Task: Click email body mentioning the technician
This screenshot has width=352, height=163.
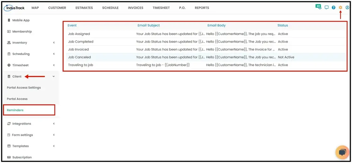Action: pyautogui.click(x=241, y=65)
